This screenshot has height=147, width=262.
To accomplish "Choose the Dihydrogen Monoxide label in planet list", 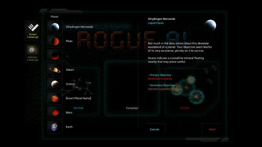I will pyautogui.click(x=79, y=27).
